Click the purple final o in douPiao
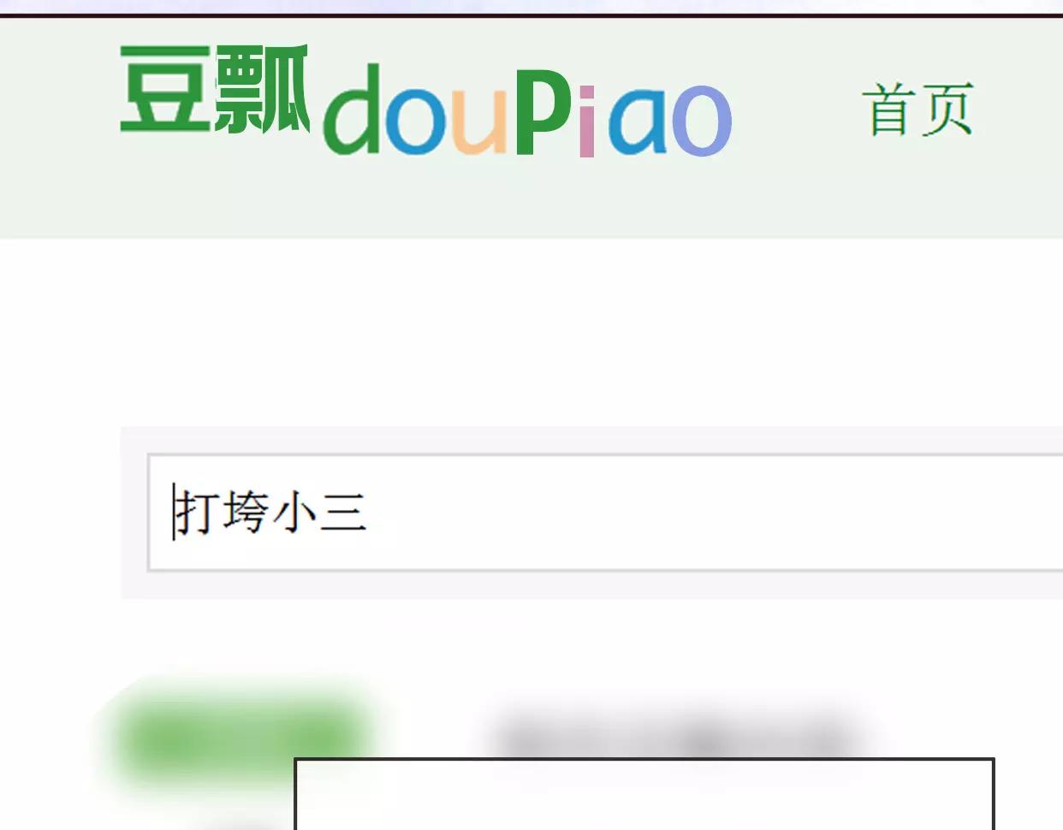This screenshot has width=1063, height=830. (x=702, y=121)
